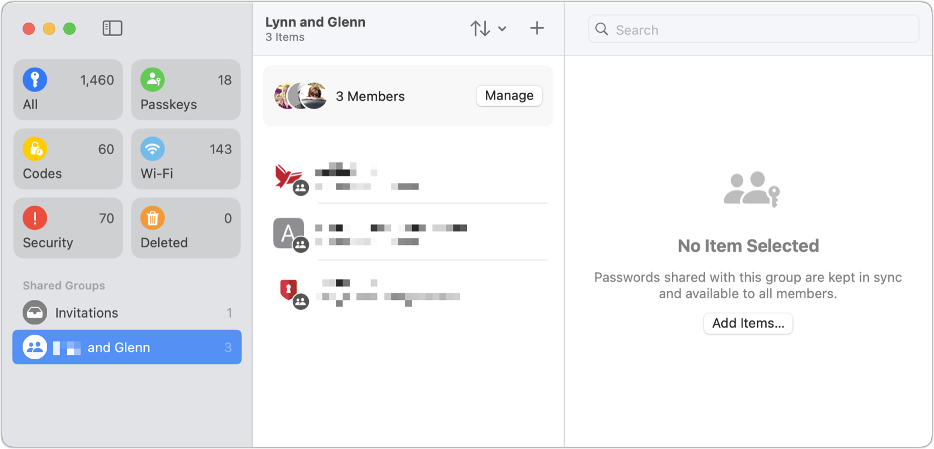The width and height of the screenshot is (934, 449).
Task: Open the Wi-Fi passwords category
Action: pyautogui.click(x=186, y=159)
